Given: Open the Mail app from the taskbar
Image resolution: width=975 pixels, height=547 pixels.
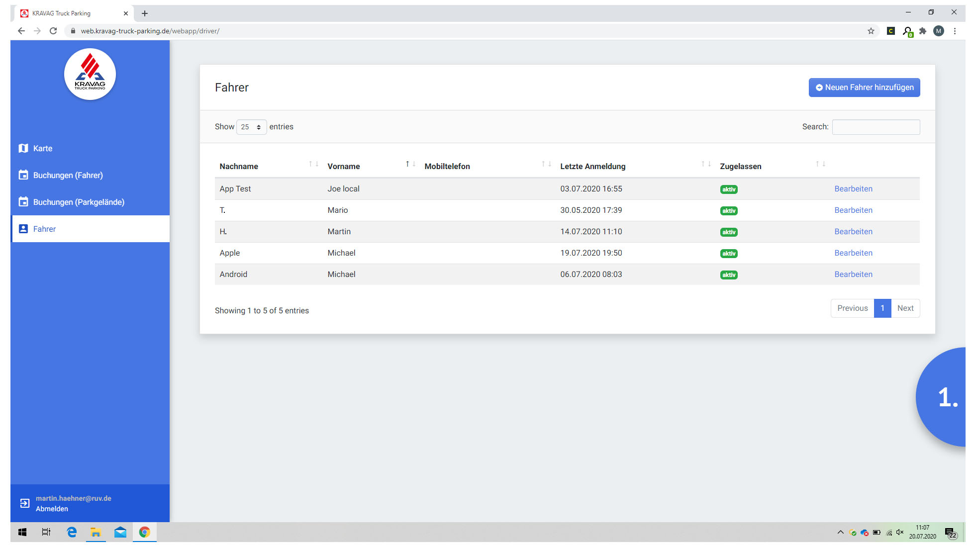Looking at the screenshot, I should coord(120,532).
